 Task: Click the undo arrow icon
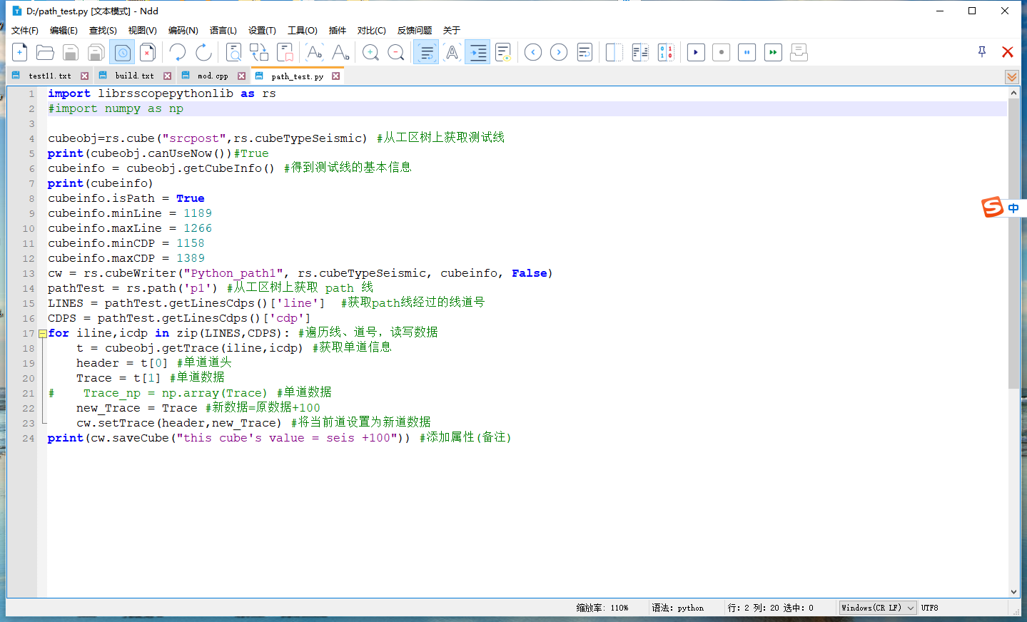pos(178,52)
